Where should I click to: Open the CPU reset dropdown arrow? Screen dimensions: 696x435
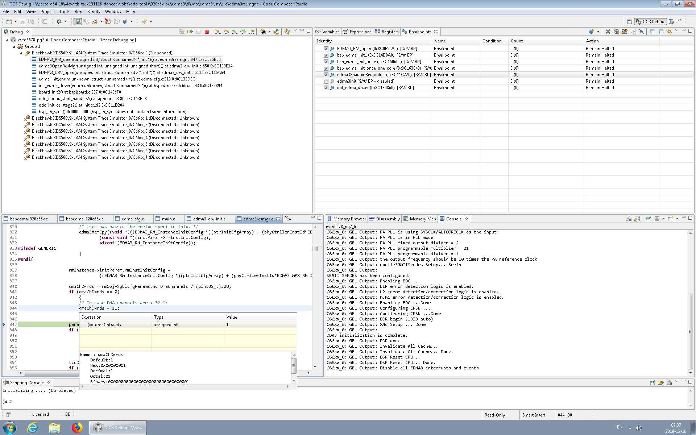269,32
